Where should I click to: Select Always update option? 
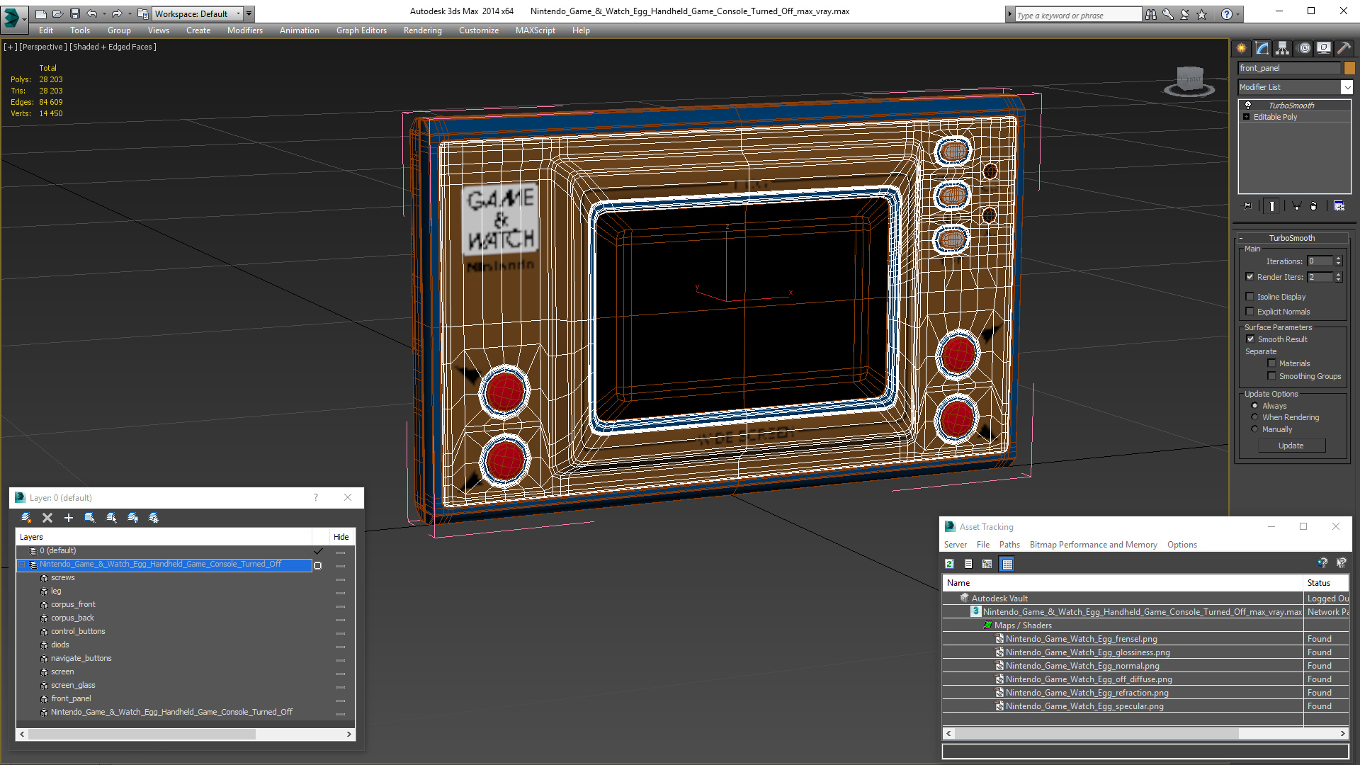1254,406
